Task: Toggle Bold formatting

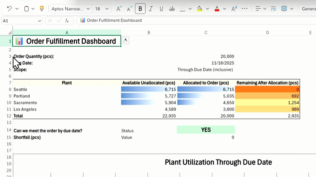Action: click(x=140, y=9)
